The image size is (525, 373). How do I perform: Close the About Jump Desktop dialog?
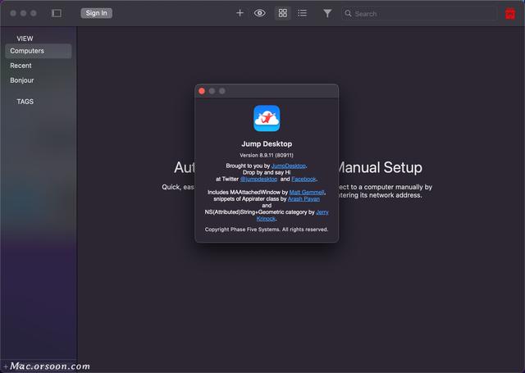203,91
